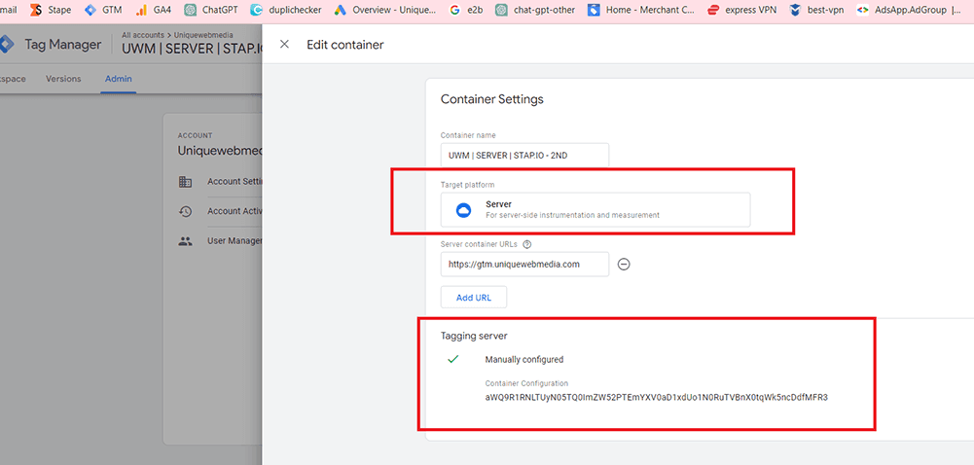Click the Container Configuration string
The height and width of the screenshot is (465, 974).
pyautogui.click(x=656, y=398)
